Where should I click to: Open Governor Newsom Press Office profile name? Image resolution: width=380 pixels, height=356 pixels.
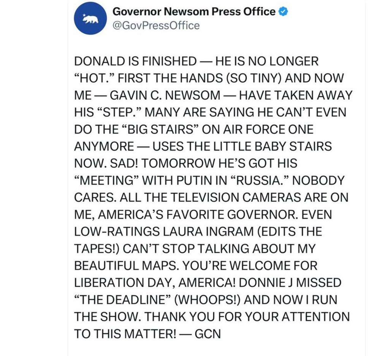[x=194, y=12]
